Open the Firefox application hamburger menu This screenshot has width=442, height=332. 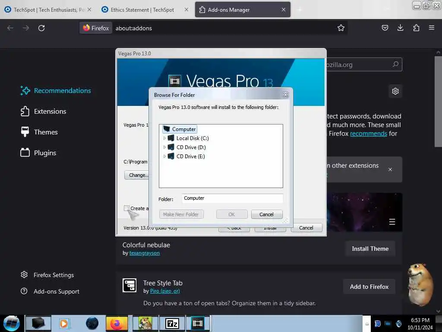click(431, 28)
